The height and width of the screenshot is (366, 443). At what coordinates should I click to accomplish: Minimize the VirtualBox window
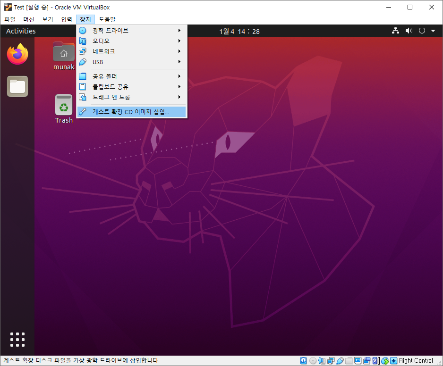389,8
